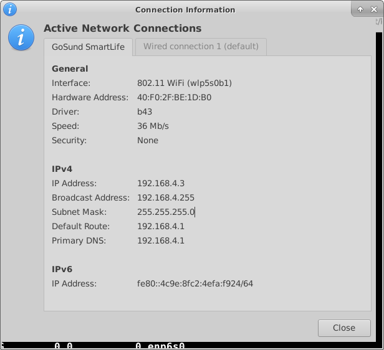Screen dimensions: 384x350
Task: Click the IPv6 section heading
Action: pyautogui.click(x=62, y=269)
